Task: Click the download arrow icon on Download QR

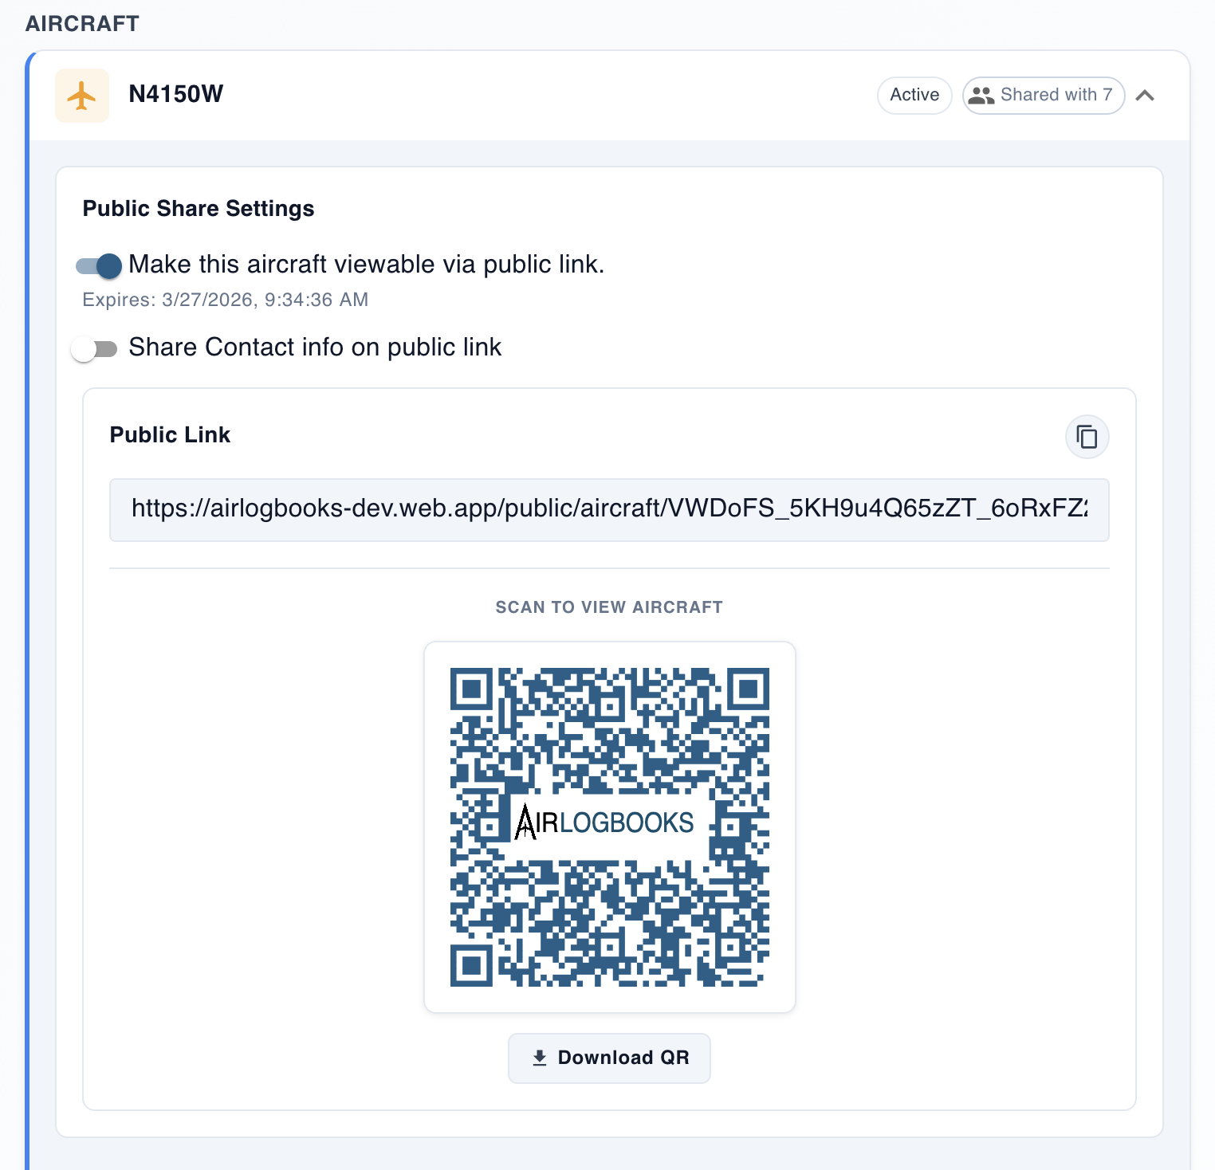Action: [539, 1058]
